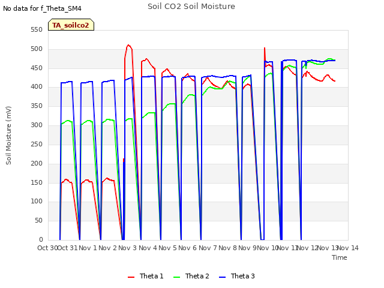Click the 'No data for f_Theta_SM4' message
The width and height of the screenshot is (384, 288).
(x=42, y=8)
